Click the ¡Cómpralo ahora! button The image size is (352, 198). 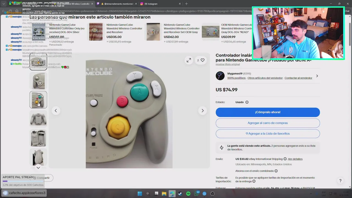(268, 112)
